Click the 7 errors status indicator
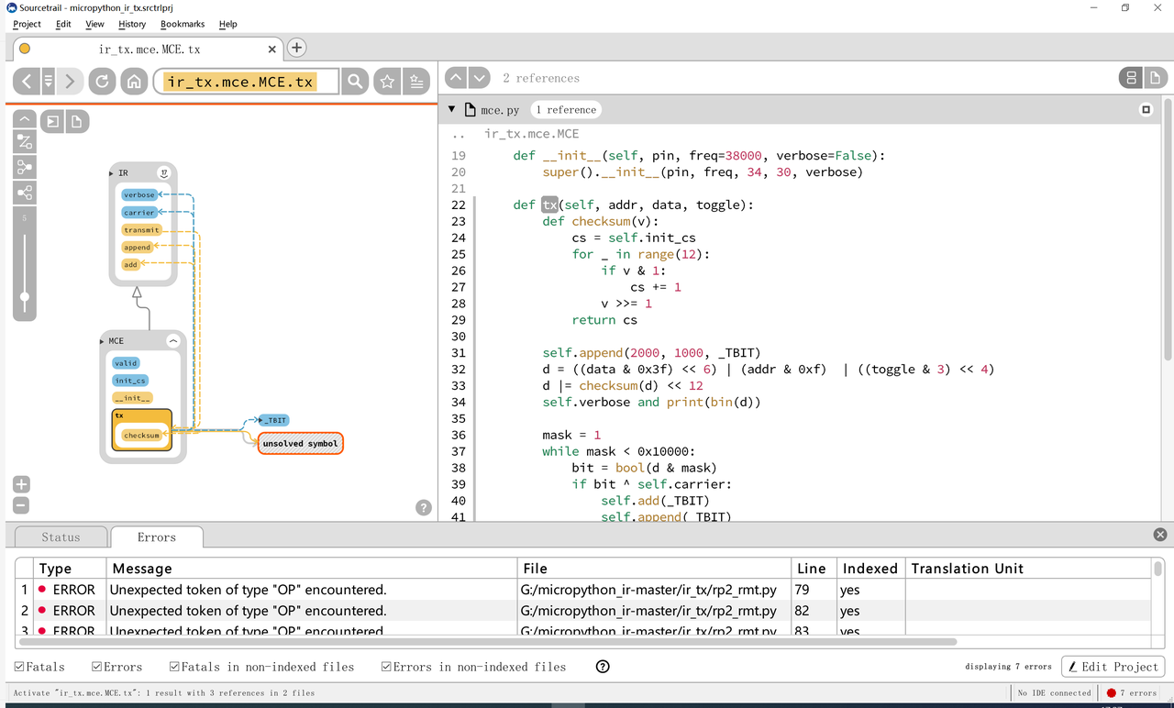The image size is (1174, 708). [1131, 692]
